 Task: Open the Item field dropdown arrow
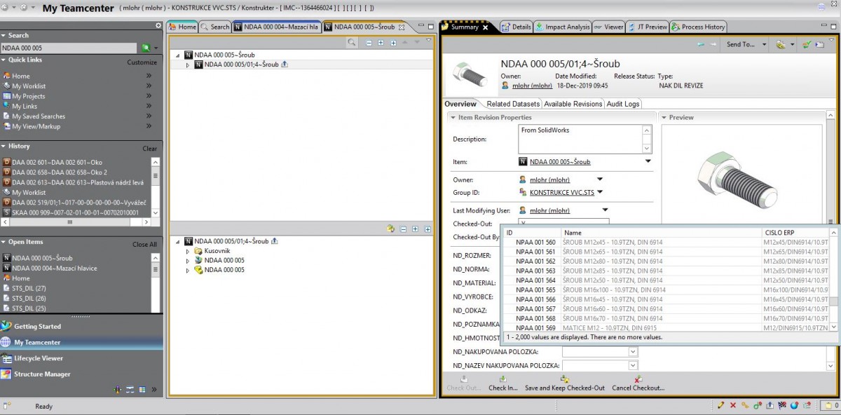coord(648,162)
